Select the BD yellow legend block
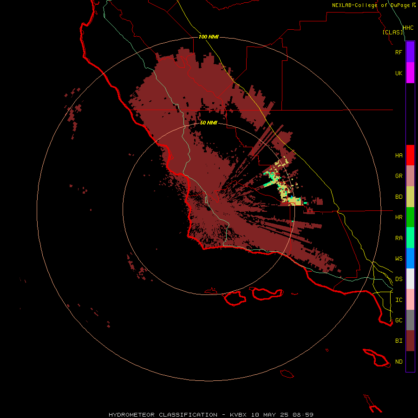418x418 pixels. 410,197
